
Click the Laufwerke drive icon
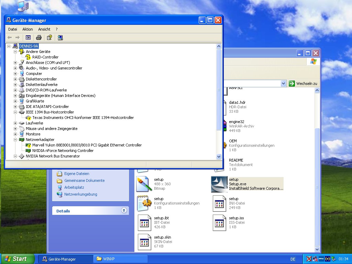22,123
